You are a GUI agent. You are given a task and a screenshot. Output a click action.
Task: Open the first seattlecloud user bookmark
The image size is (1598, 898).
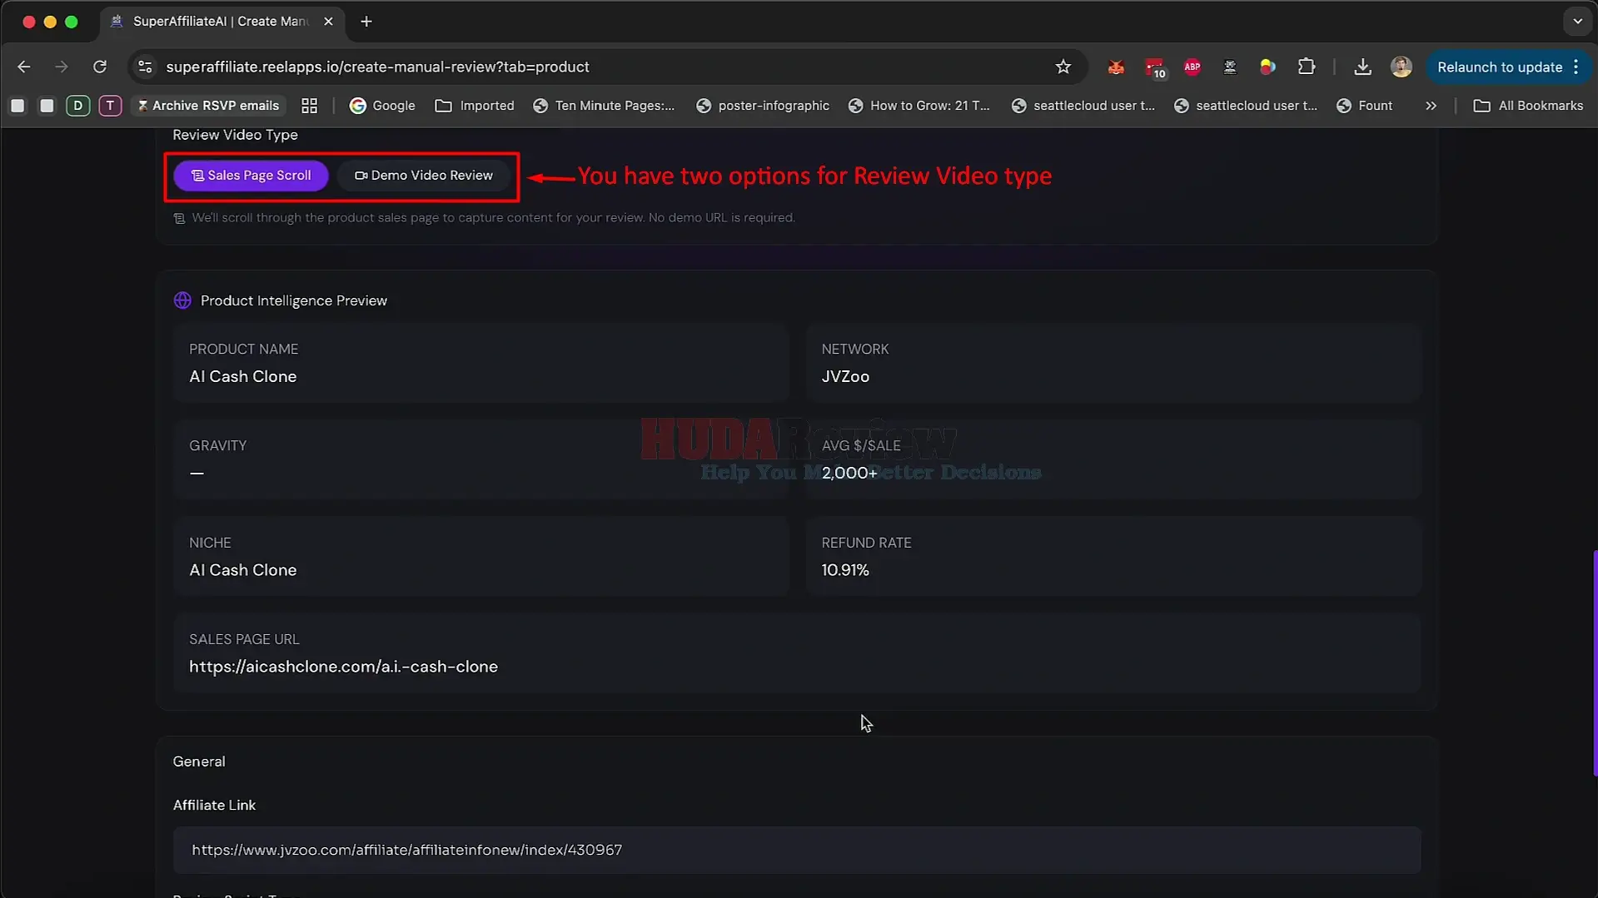click(x=1083, y=106)
